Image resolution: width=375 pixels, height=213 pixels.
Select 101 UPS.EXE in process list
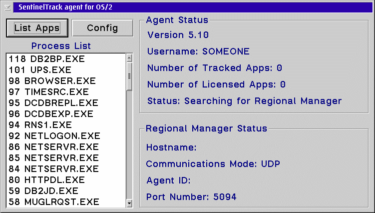click(x=66, y=70)
